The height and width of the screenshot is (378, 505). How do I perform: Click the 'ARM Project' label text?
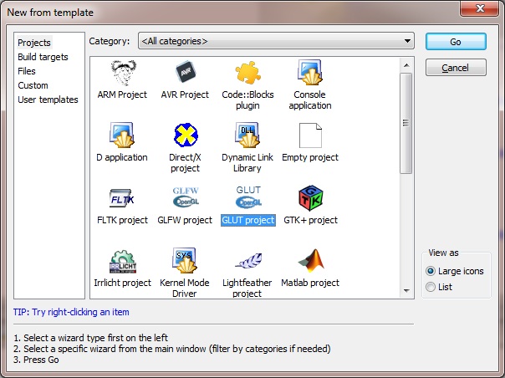(122, 94)
